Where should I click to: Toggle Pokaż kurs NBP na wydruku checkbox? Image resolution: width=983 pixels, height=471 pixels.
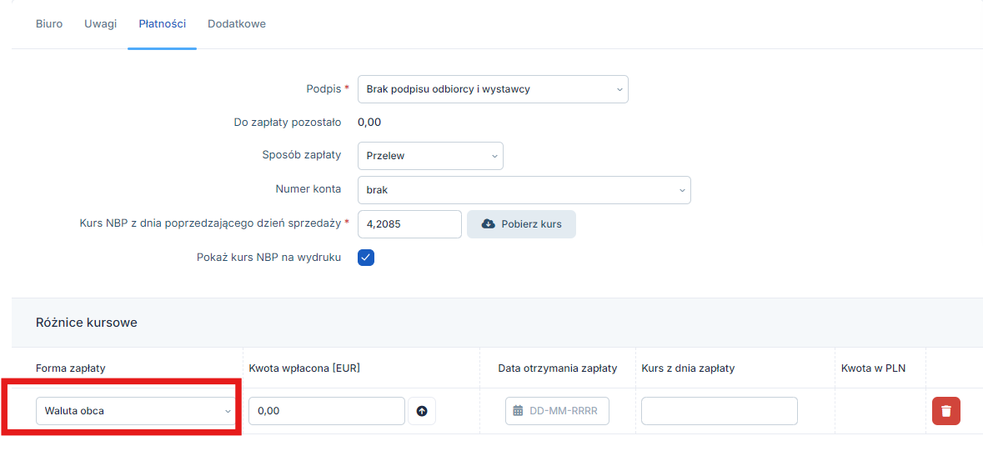pyautogui.click(x=366, y=258)
